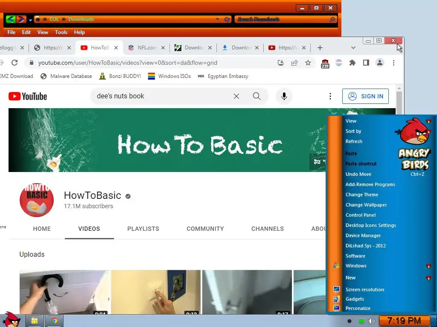Viewport: 437px width, 327px height.
Task: Click the taskbar clock showing 7:19 PM
Action: (x=405, y=321)
